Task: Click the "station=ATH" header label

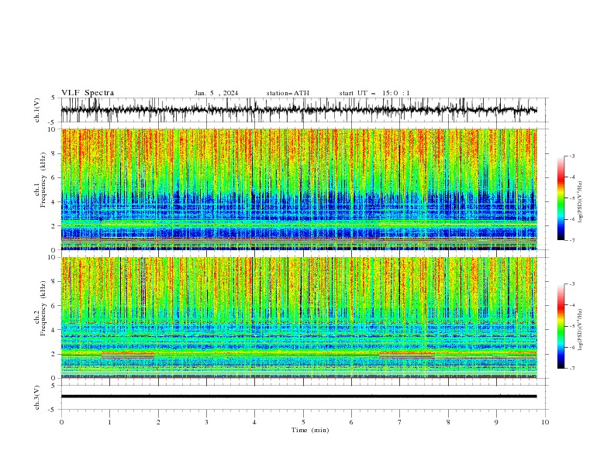Action: [288, 93]
